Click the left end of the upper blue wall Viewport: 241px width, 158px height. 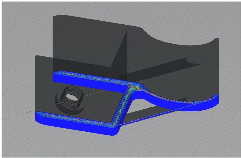click(x=56, y=76)
